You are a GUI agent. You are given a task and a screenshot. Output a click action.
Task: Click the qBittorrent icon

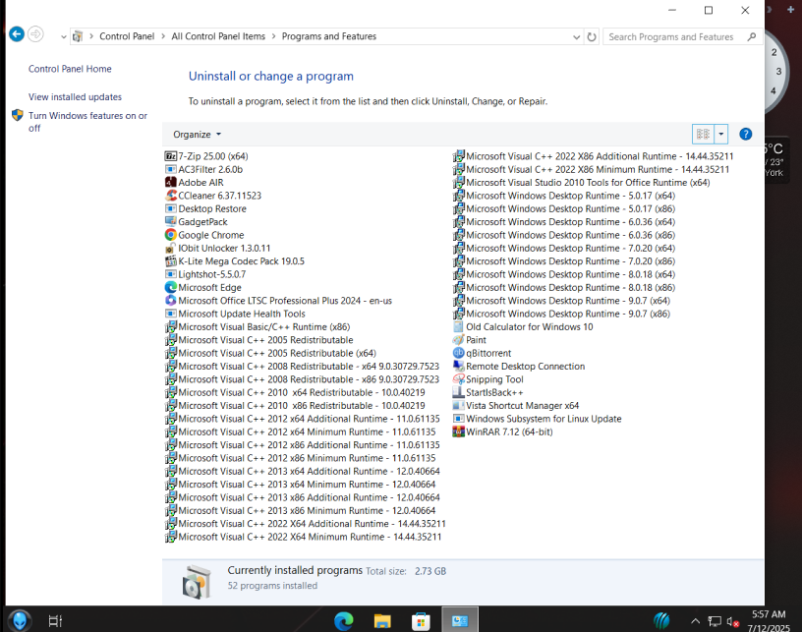point(458,353)
